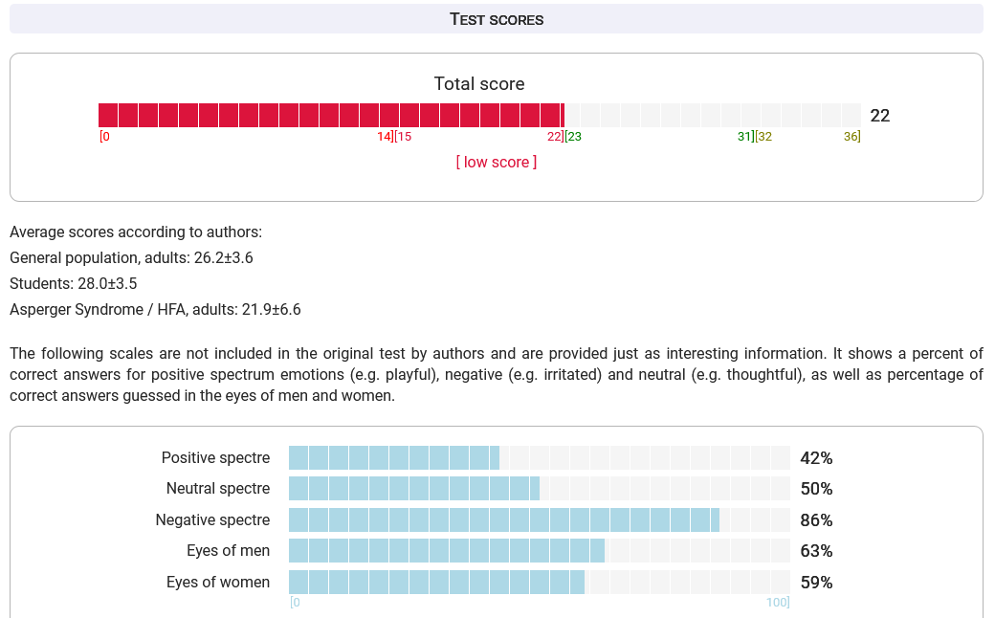Click the 86% value
The height and width of the screenshot is (618, 995).
click(x=816, y=520)
